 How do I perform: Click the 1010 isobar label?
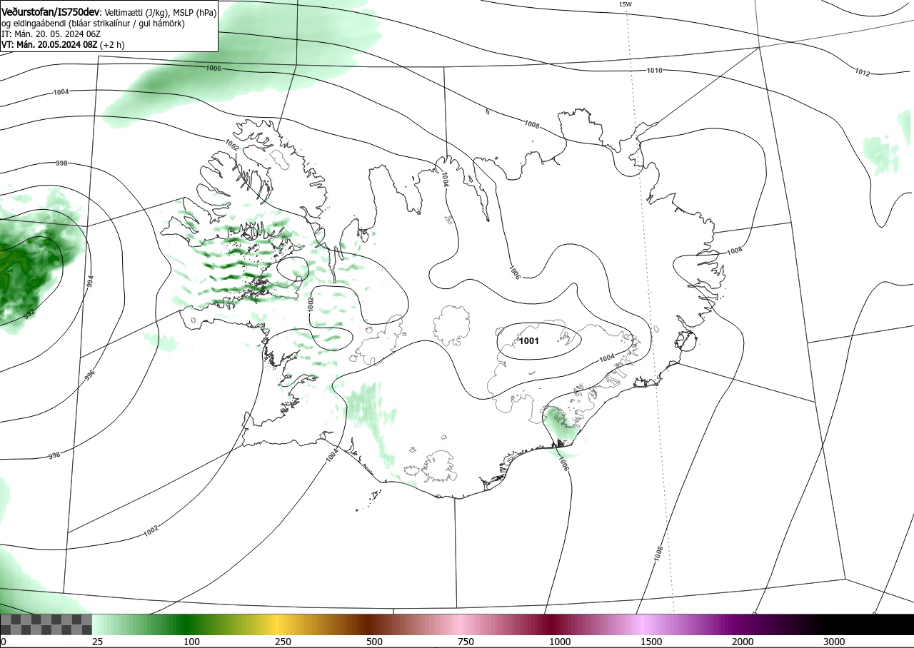click(654, 70)
